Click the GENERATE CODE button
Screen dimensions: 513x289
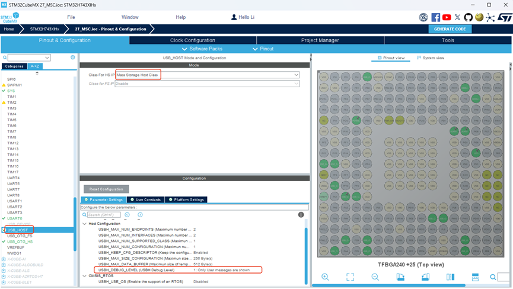(450, 29)
